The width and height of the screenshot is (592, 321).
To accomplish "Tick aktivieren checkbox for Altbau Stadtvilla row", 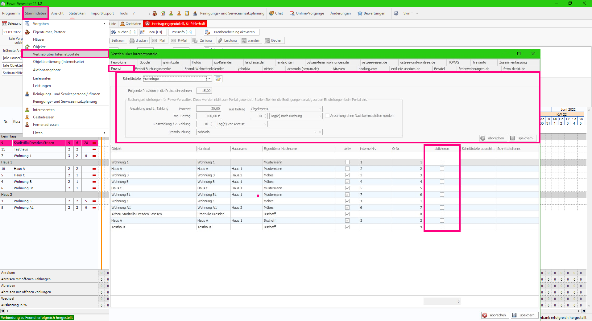I will [x=442, y=214].
